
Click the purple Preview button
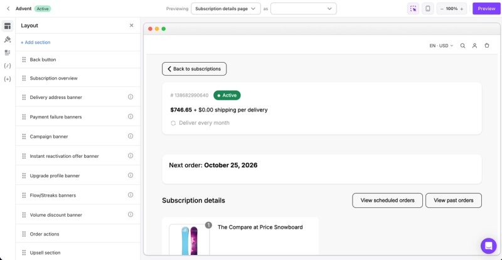tap(486, 9)
